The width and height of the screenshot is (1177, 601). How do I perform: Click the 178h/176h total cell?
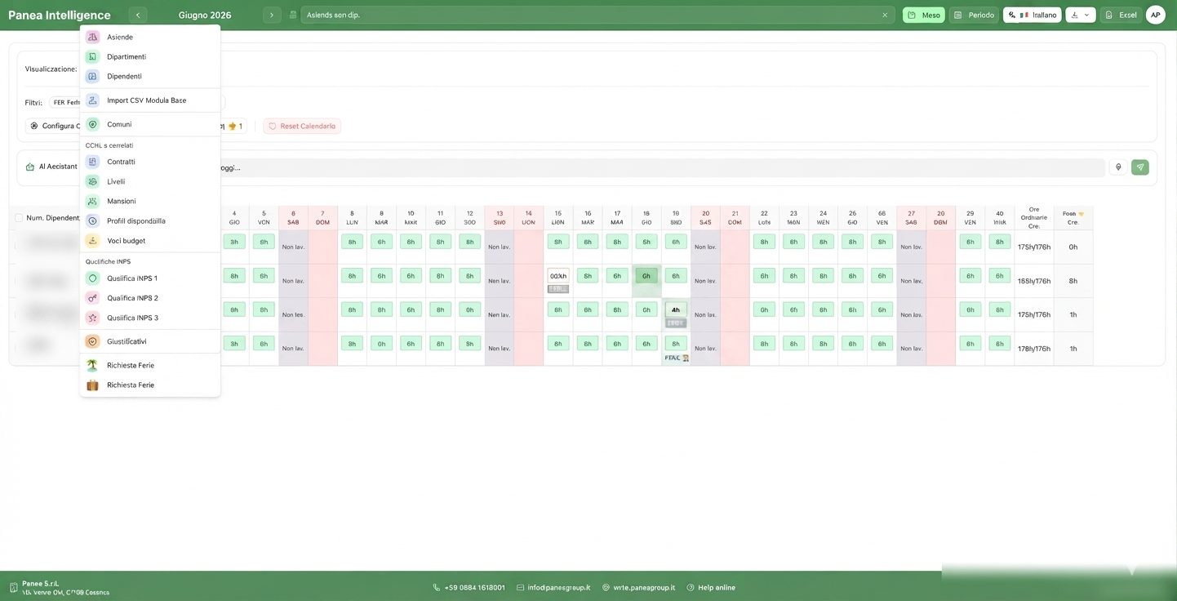point(1034,349)
